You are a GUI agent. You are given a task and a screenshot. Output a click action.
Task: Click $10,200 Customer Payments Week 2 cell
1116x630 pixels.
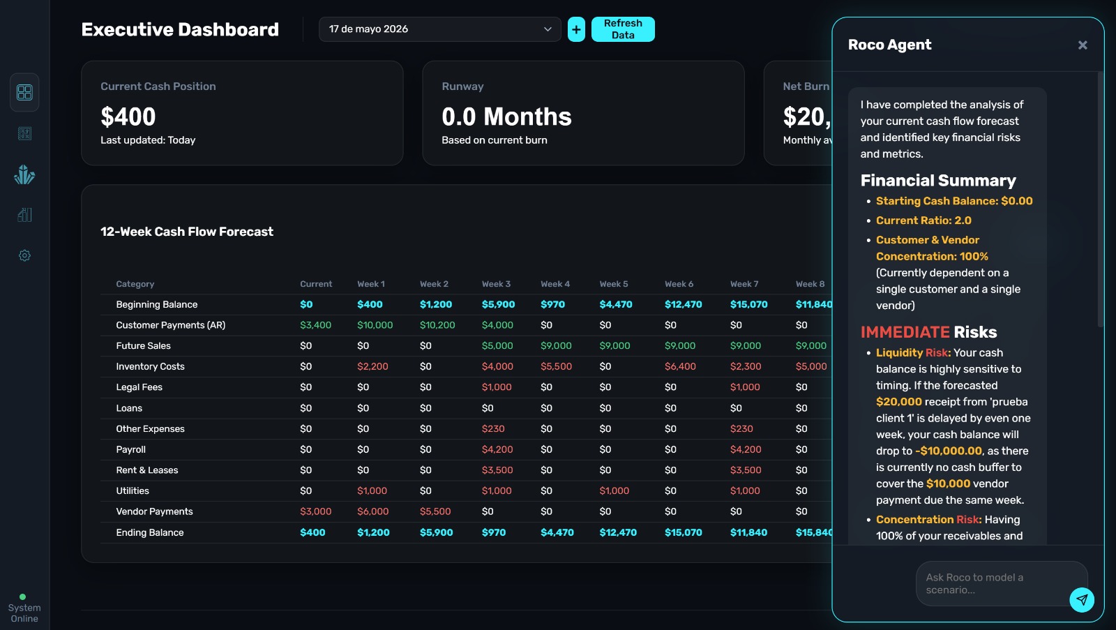tap(437, 325)
